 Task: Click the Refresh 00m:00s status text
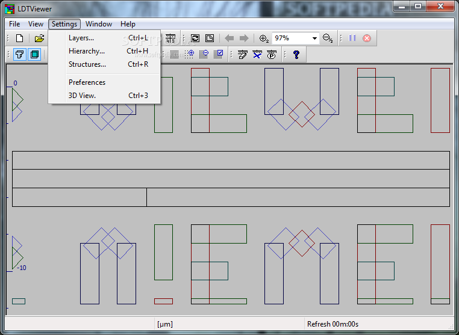pos(333,324)
